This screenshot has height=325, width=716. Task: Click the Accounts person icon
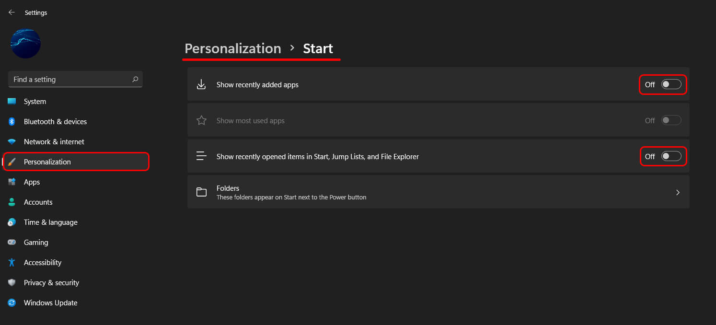12,202
